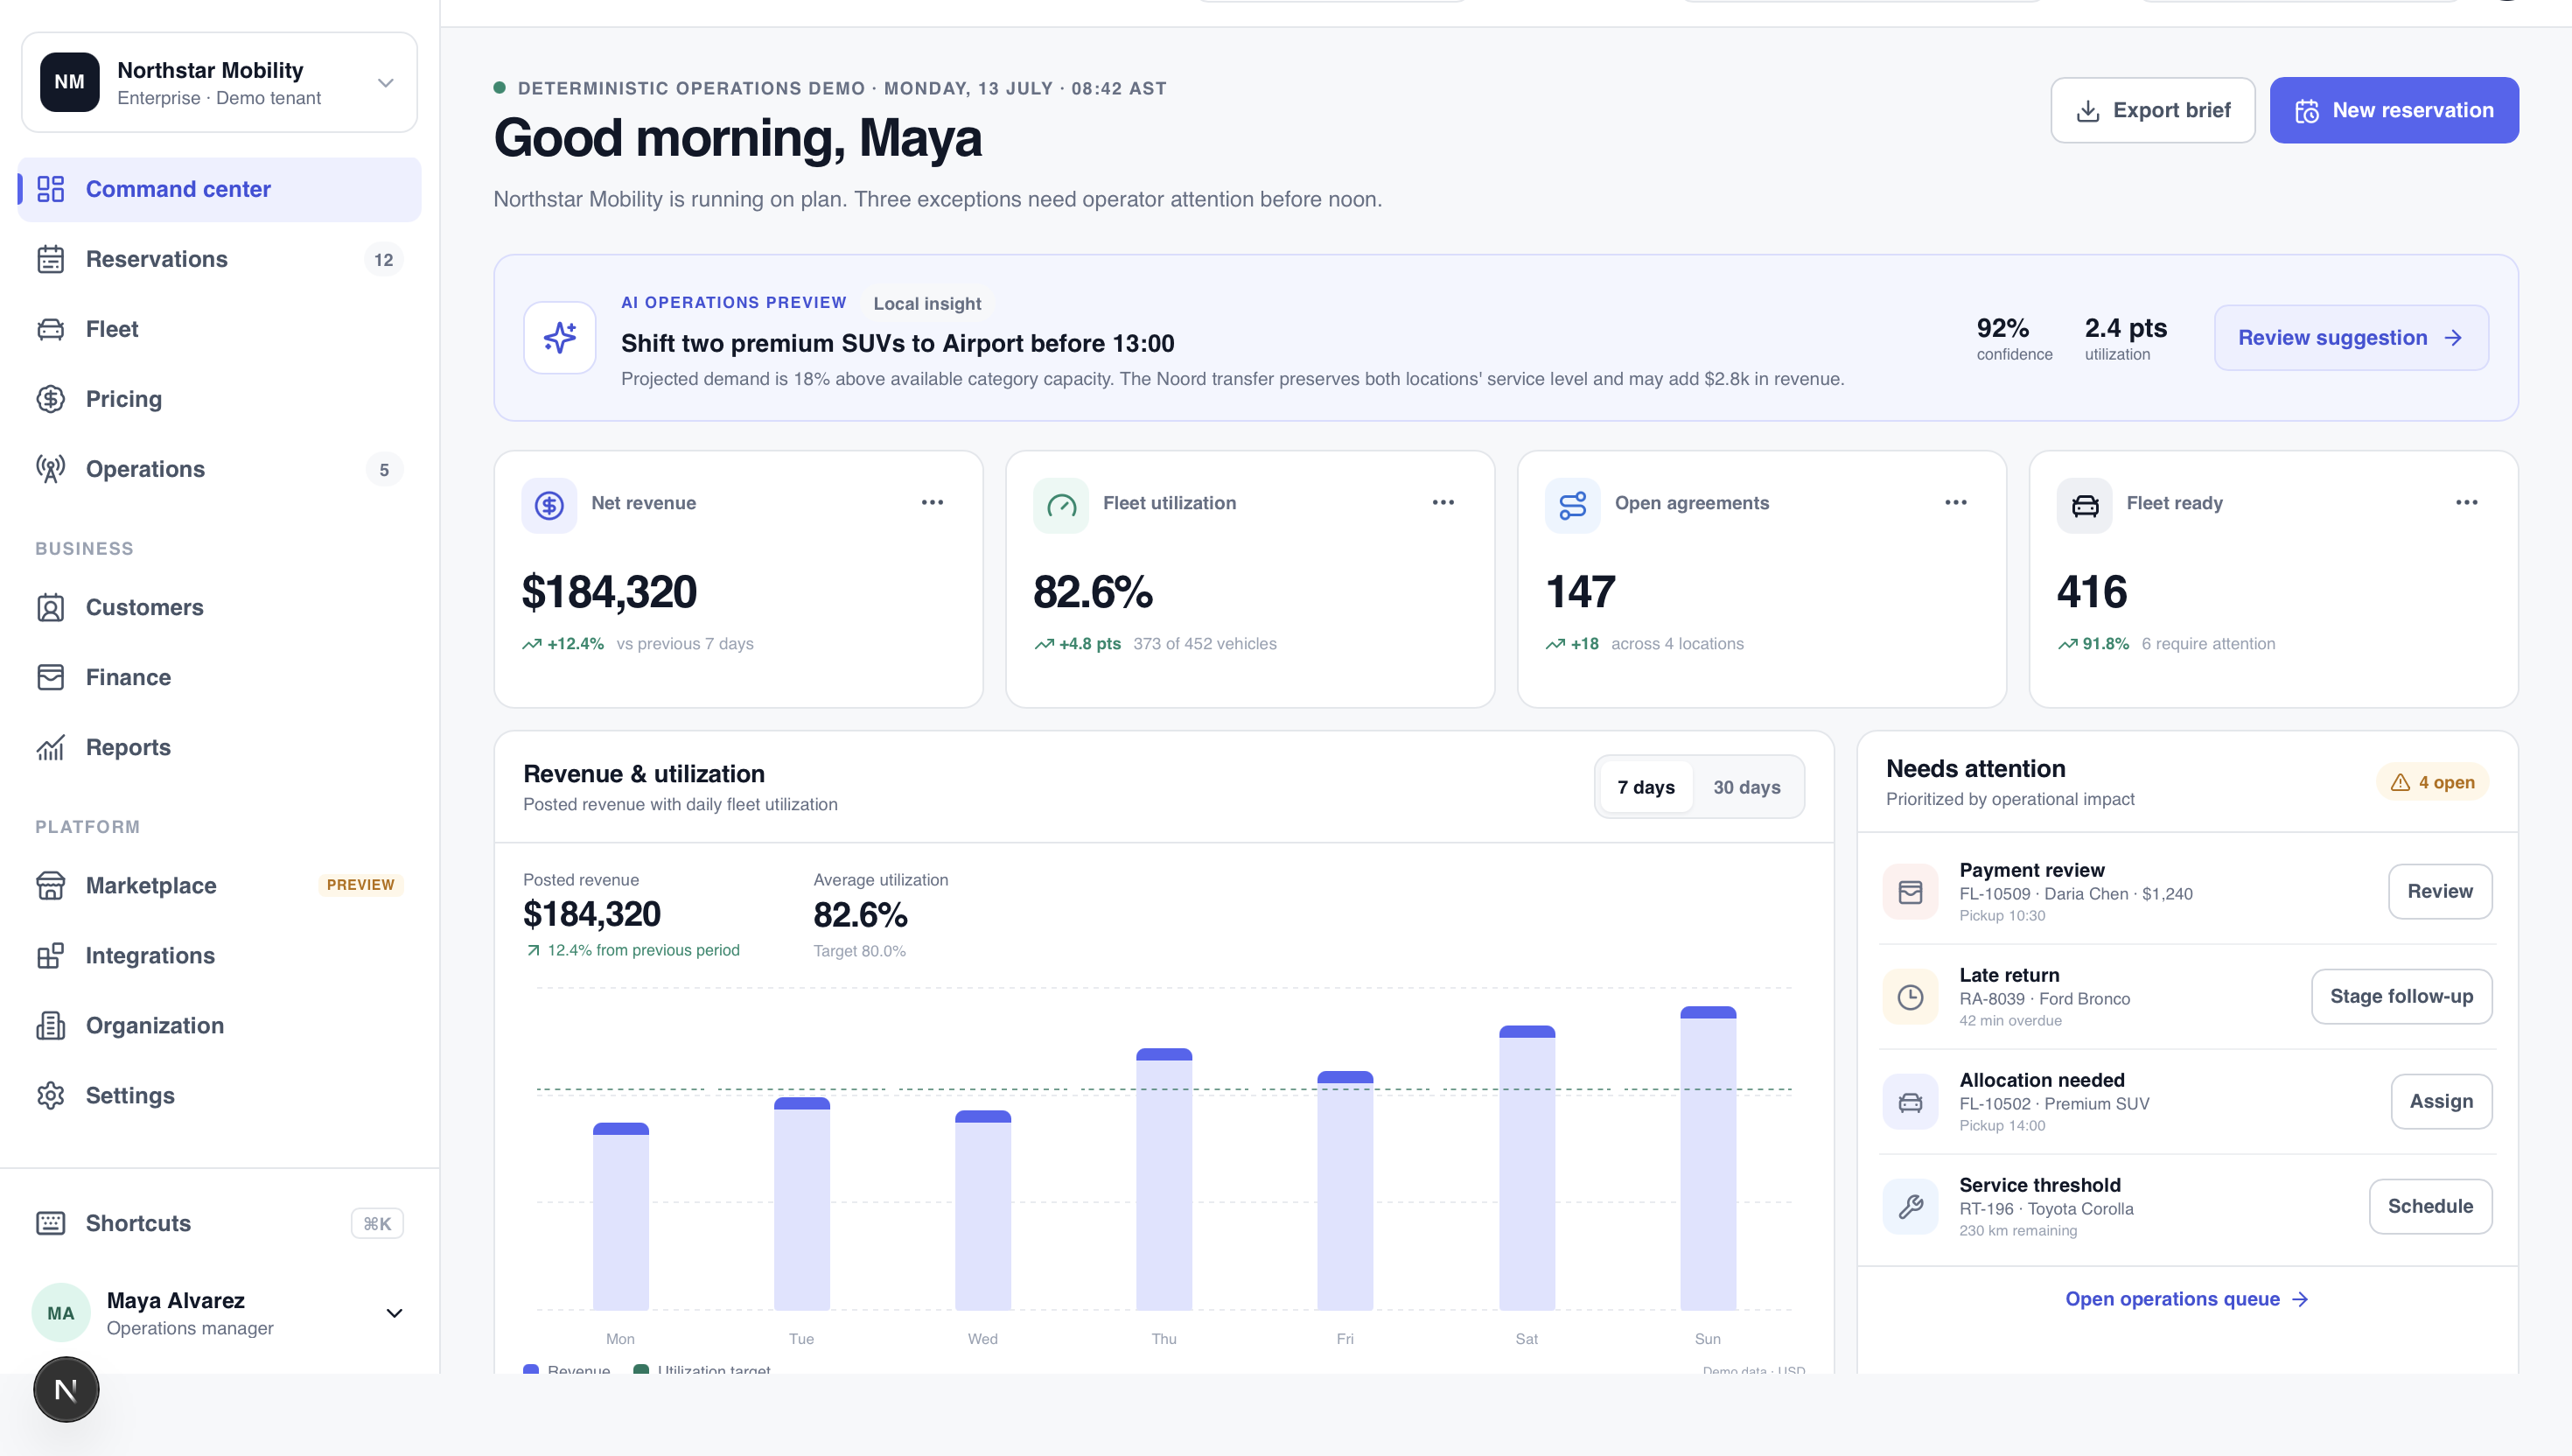
Task: Open operations queue link
Action: tap(2186, 1299)
